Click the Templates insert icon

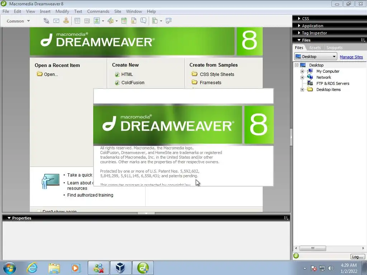(155, 21)
